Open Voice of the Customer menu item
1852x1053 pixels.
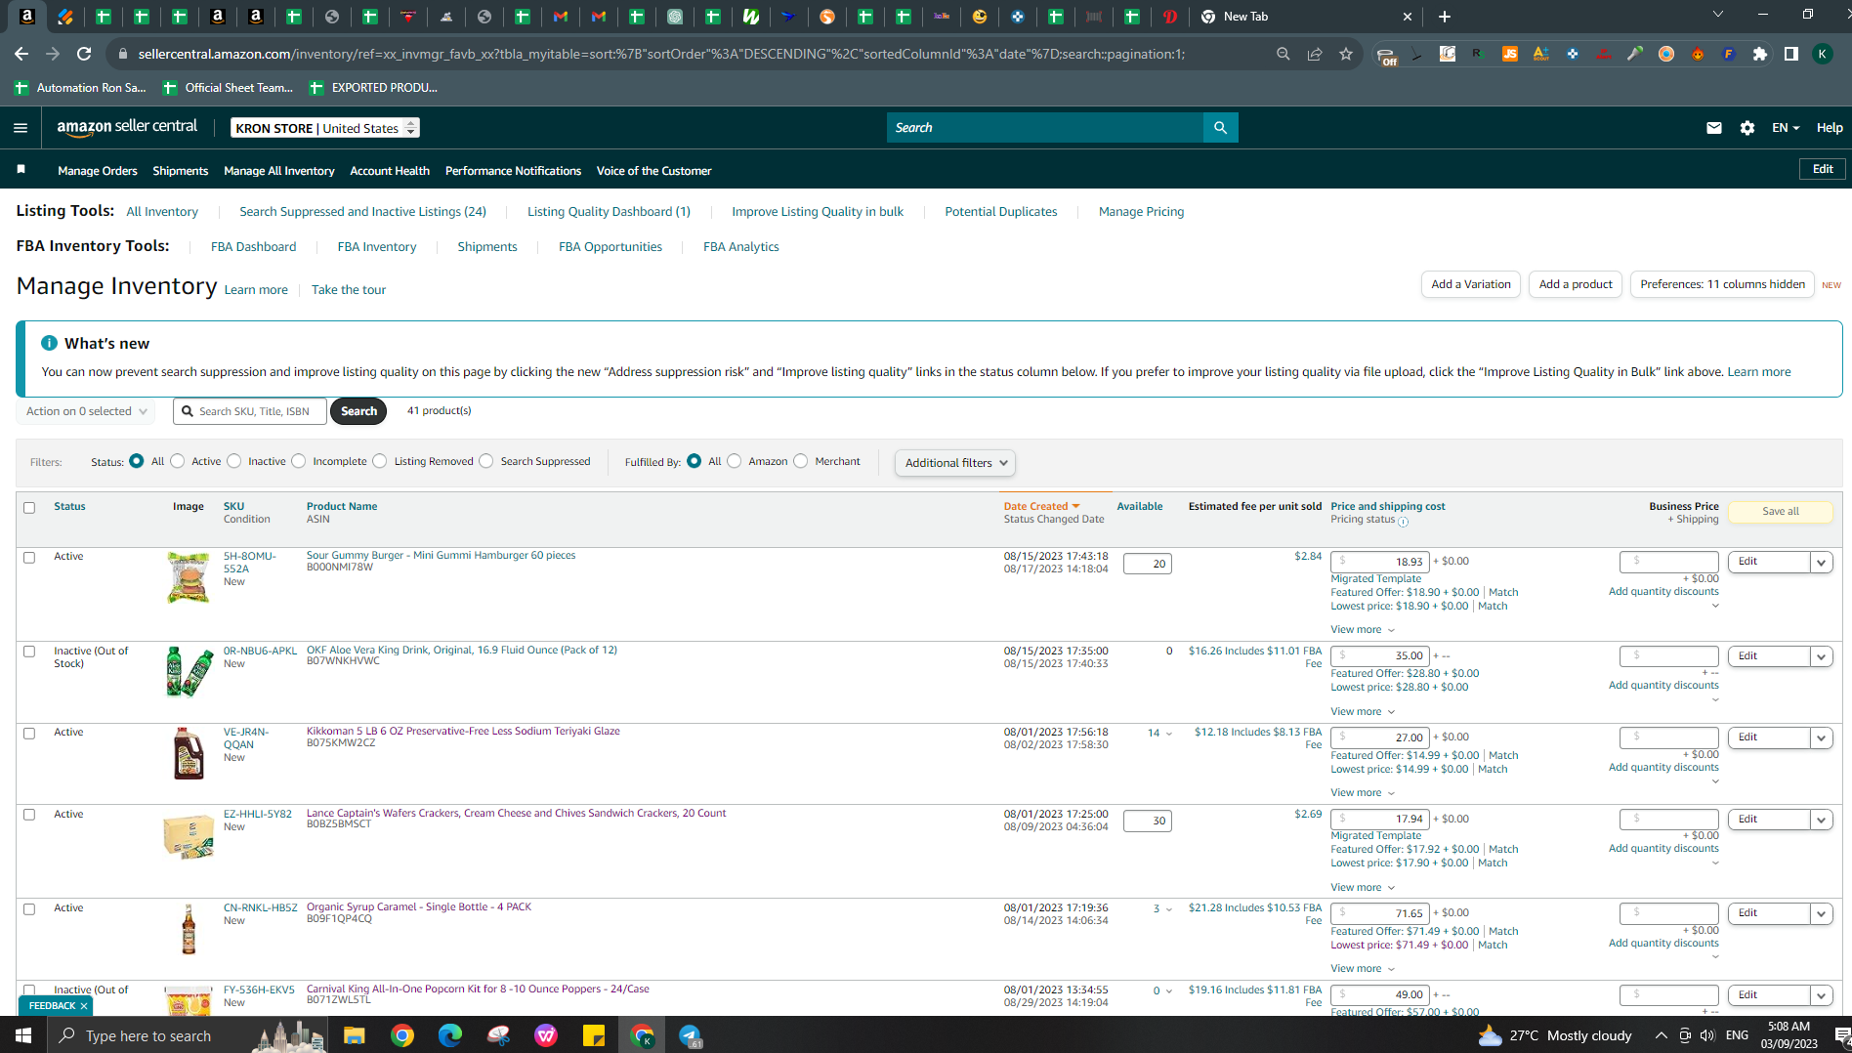653,171
